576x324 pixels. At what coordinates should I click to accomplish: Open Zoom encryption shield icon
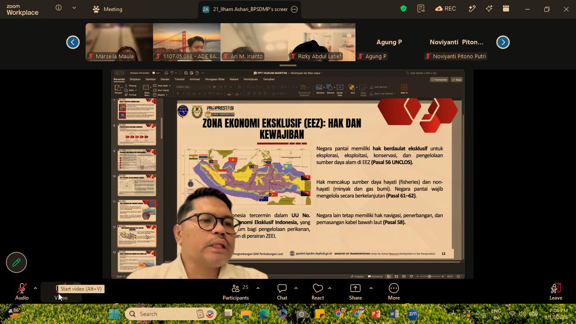pyautogui.click(x=404, y=9)
